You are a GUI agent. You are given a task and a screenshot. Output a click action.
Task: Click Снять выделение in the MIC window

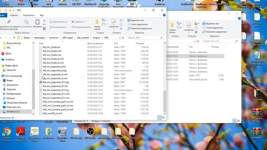point(138,24)
